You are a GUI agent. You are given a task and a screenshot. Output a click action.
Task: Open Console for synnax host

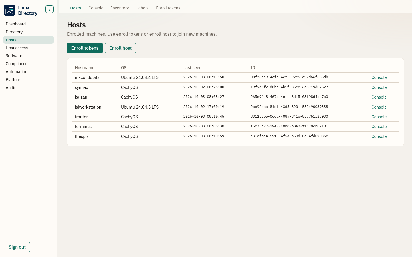(x=379, y=87)
